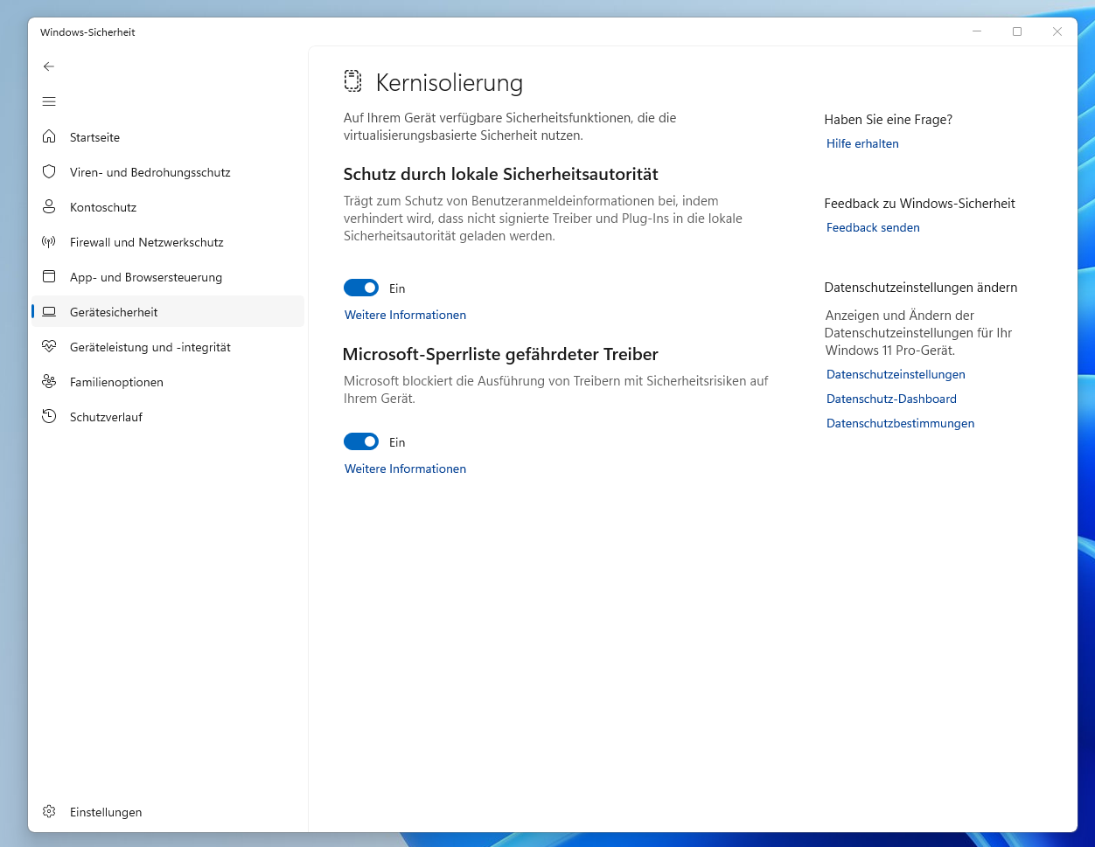Screen dimensions: 1095x847
Task: Minimize the Windows-Sicherheit window
Action: point(977,31)
